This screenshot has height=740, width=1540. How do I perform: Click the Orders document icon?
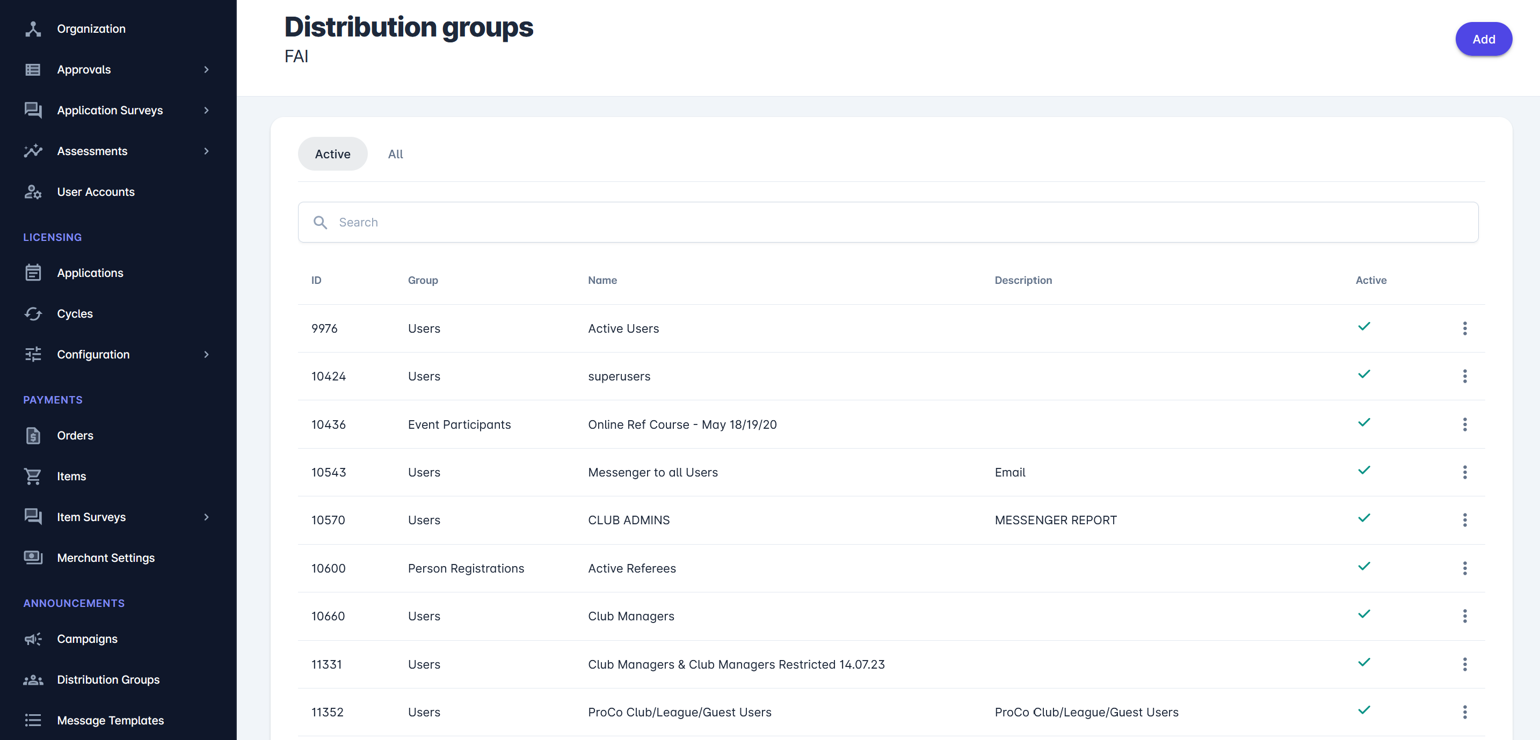pyautogui.click(x=33, y=435)
